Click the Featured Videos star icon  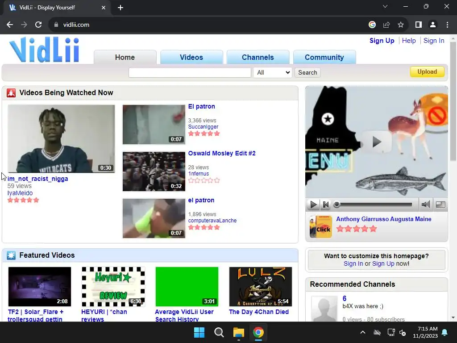(11, 255)
